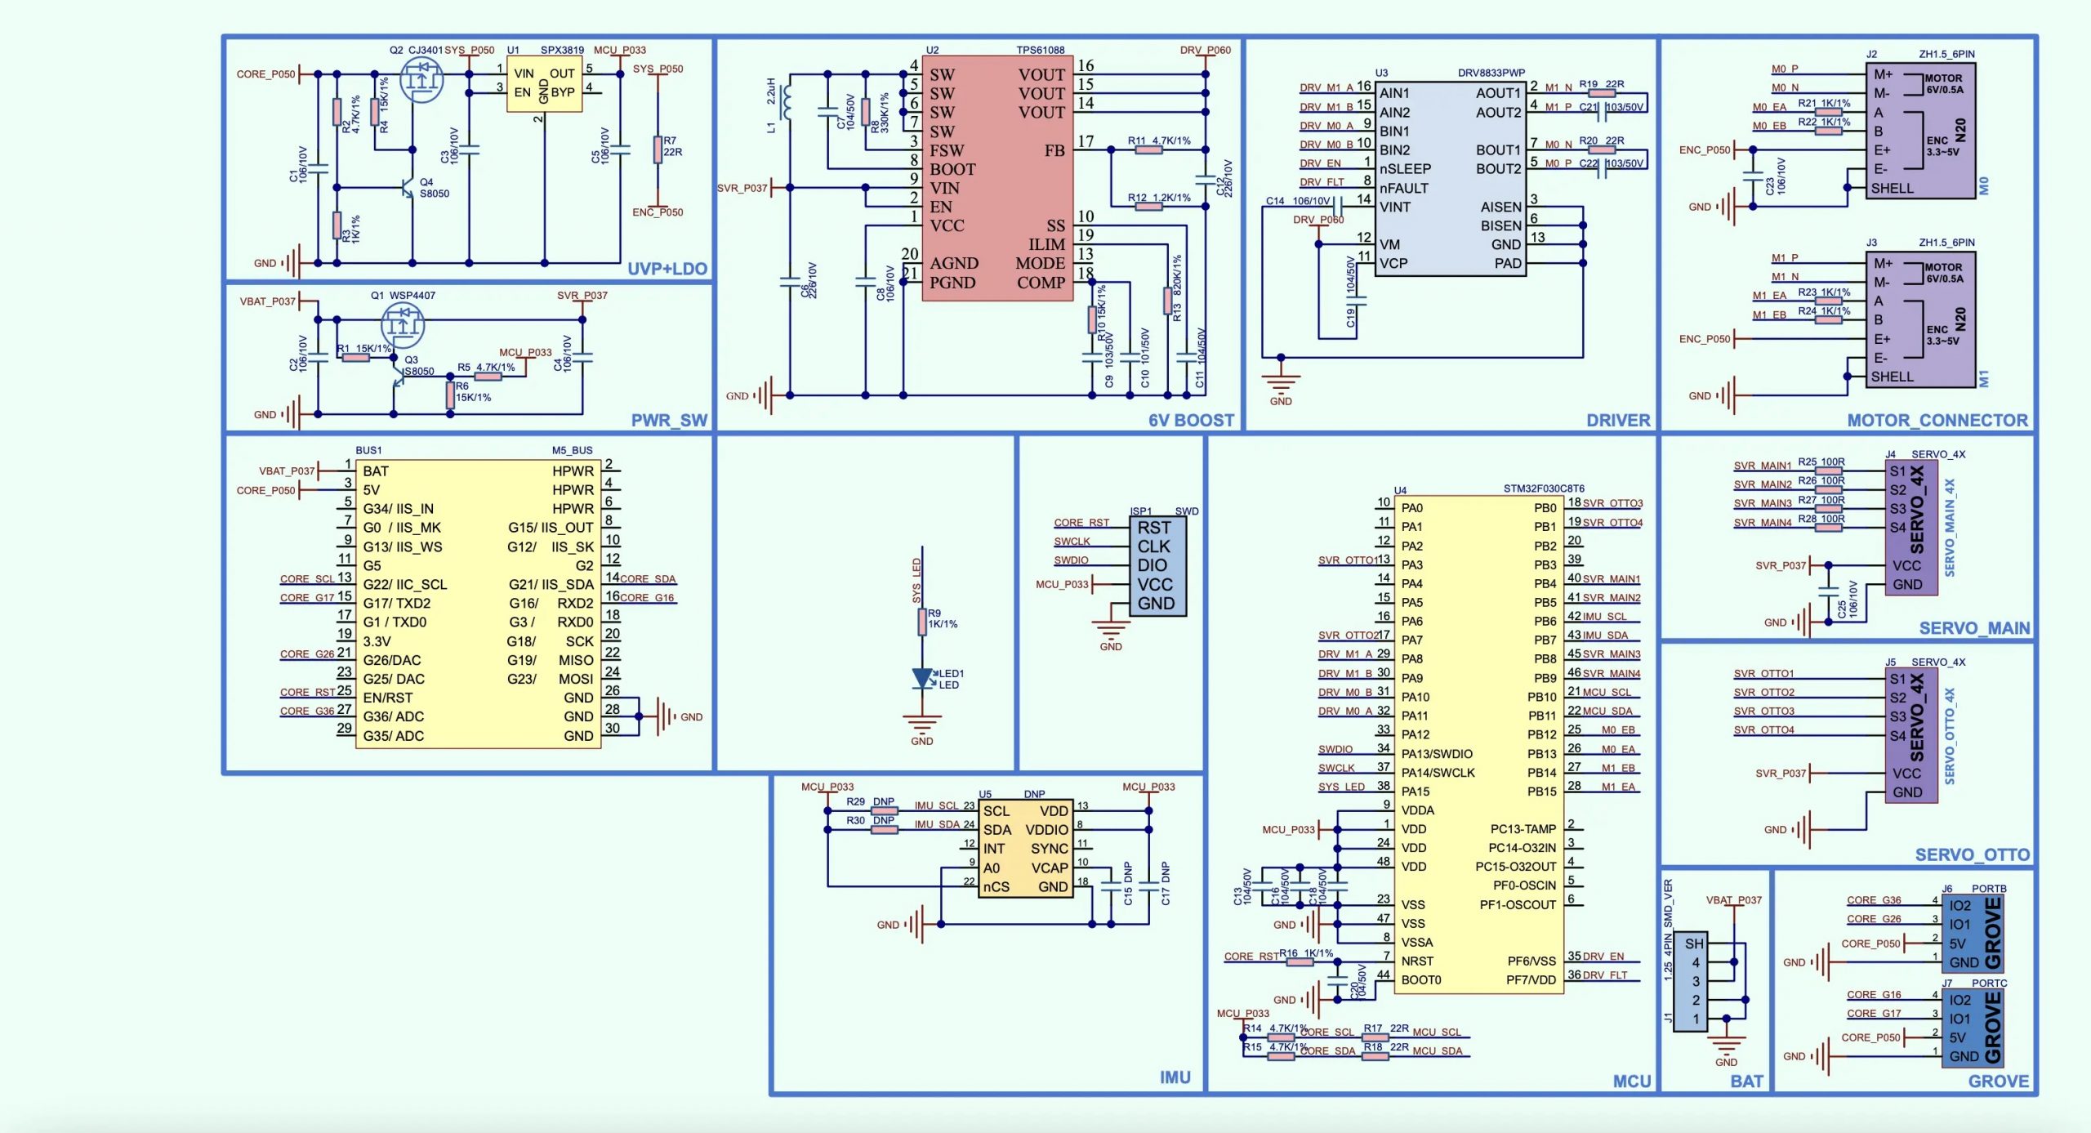Click the J1 4-pin battery connector
2091x1133 pixels.
pos(1691,981)
